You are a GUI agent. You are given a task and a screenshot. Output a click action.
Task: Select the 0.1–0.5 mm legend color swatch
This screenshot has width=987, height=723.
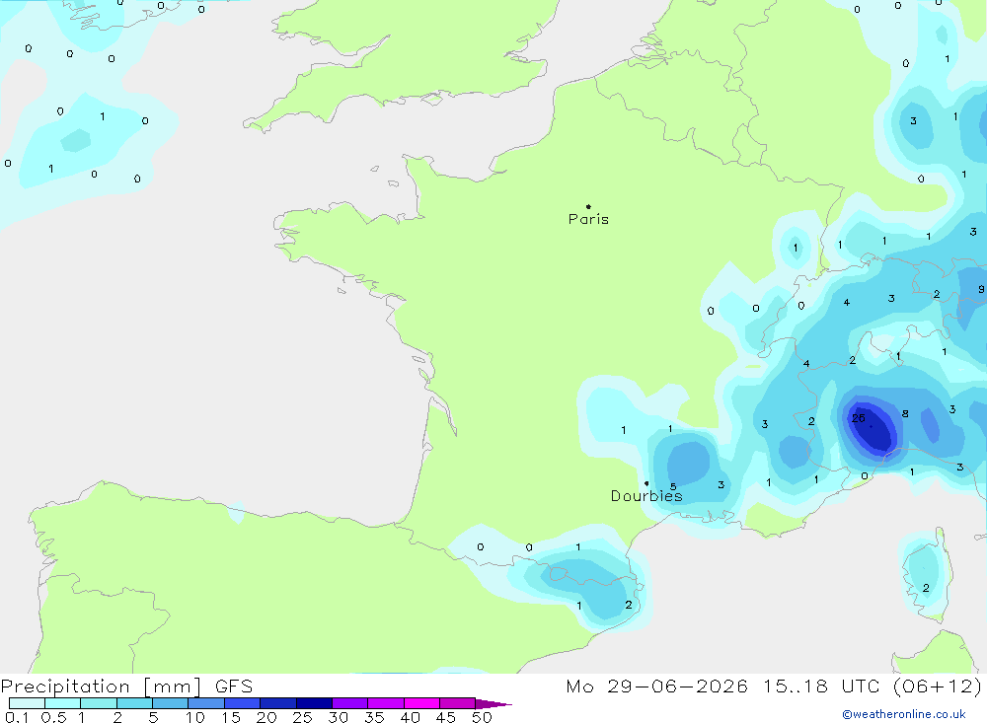pos(27,703)
